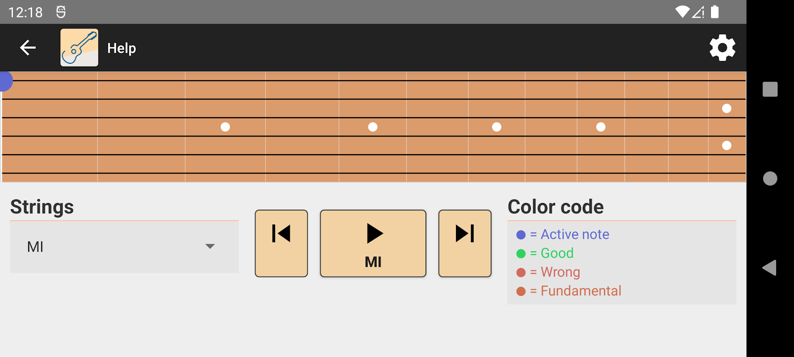Screen dimensions: 794x357
Task: Click the green Good legend dot
Action: point(521,253)
